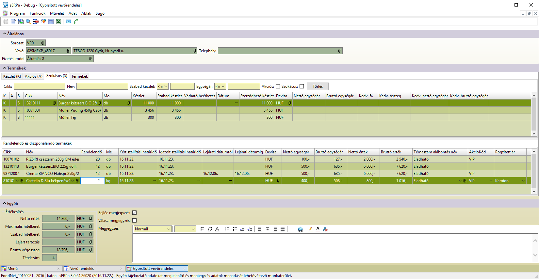This screenshot has height=279, width=539.
Task: Center-align the note text
Action: point(268,229)
